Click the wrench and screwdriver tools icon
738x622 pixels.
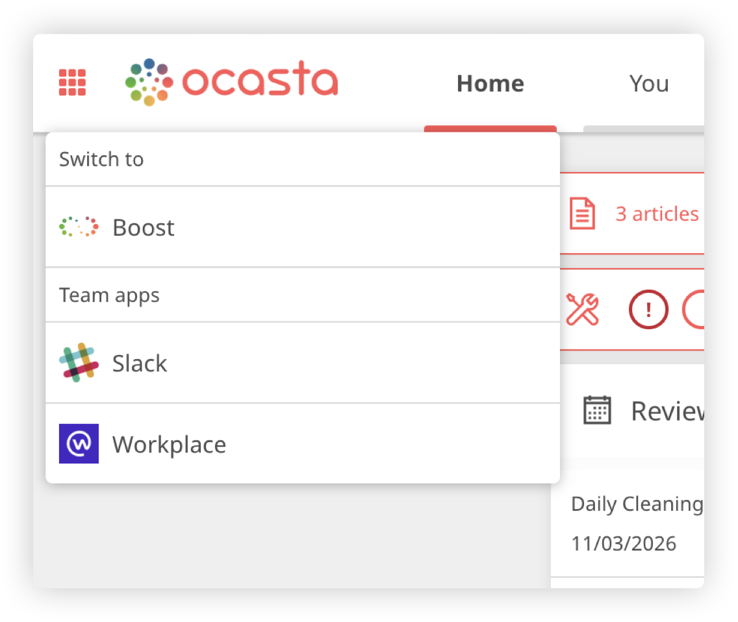point(583,310)
